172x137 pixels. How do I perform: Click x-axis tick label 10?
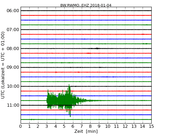point(108,126)
